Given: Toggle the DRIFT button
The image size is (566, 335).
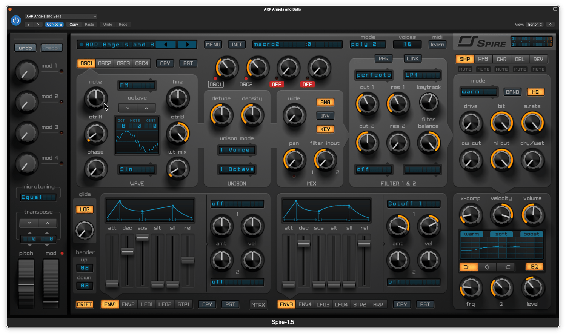Looking at the screenshot, I should pyautogui.click(x=85, y=304).
